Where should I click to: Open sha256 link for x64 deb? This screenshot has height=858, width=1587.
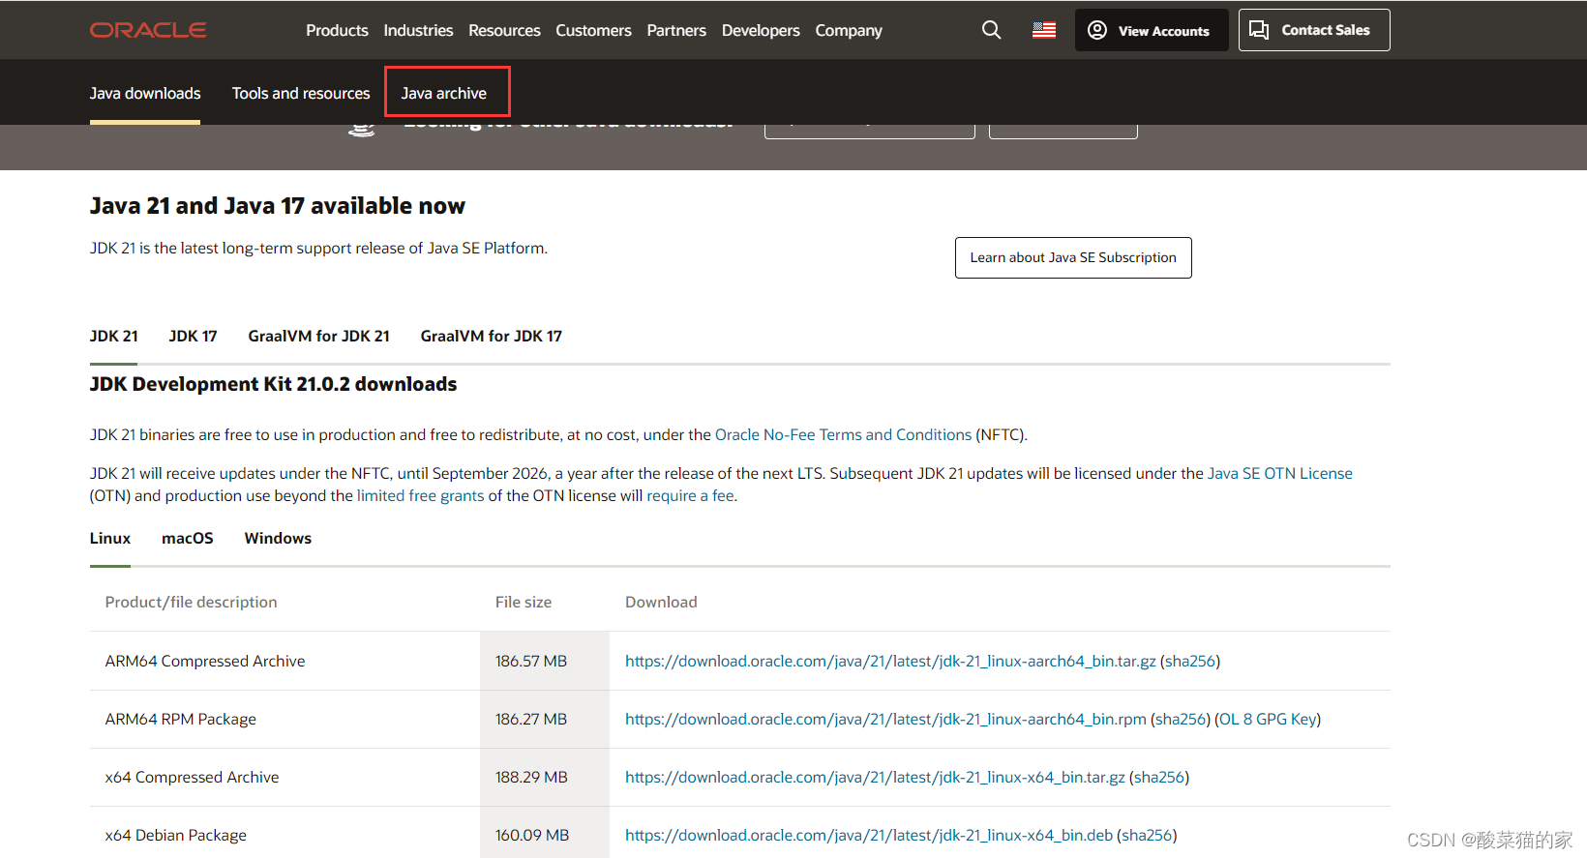click(x=1147, y=835)
